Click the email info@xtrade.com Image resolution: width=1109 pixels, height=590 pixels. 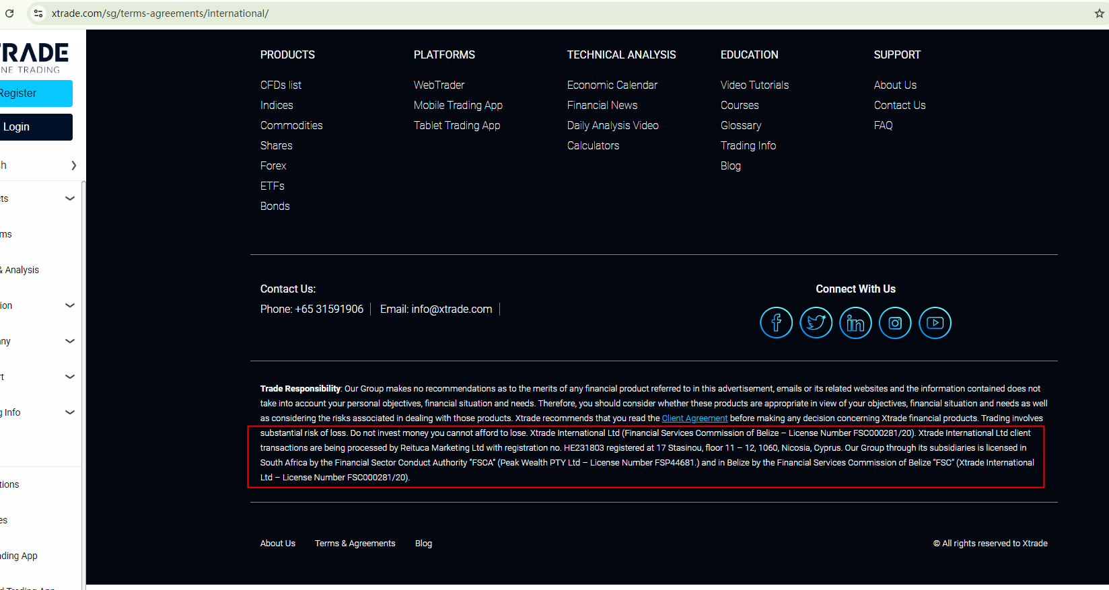tap(452, 309)
